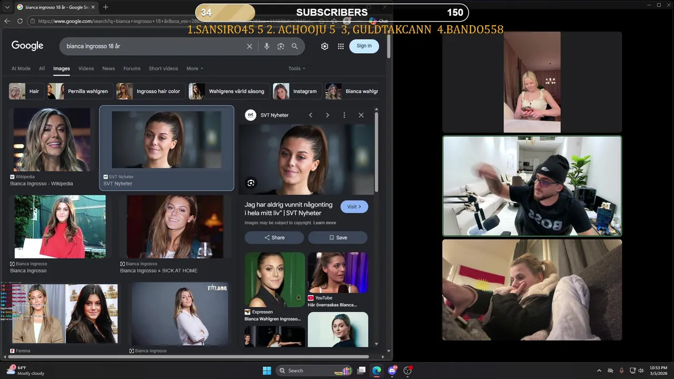Start voice search with microphone icon
The width and height of the screenshot is (674, 379).
pyautogui.click(x=266, y=46)
